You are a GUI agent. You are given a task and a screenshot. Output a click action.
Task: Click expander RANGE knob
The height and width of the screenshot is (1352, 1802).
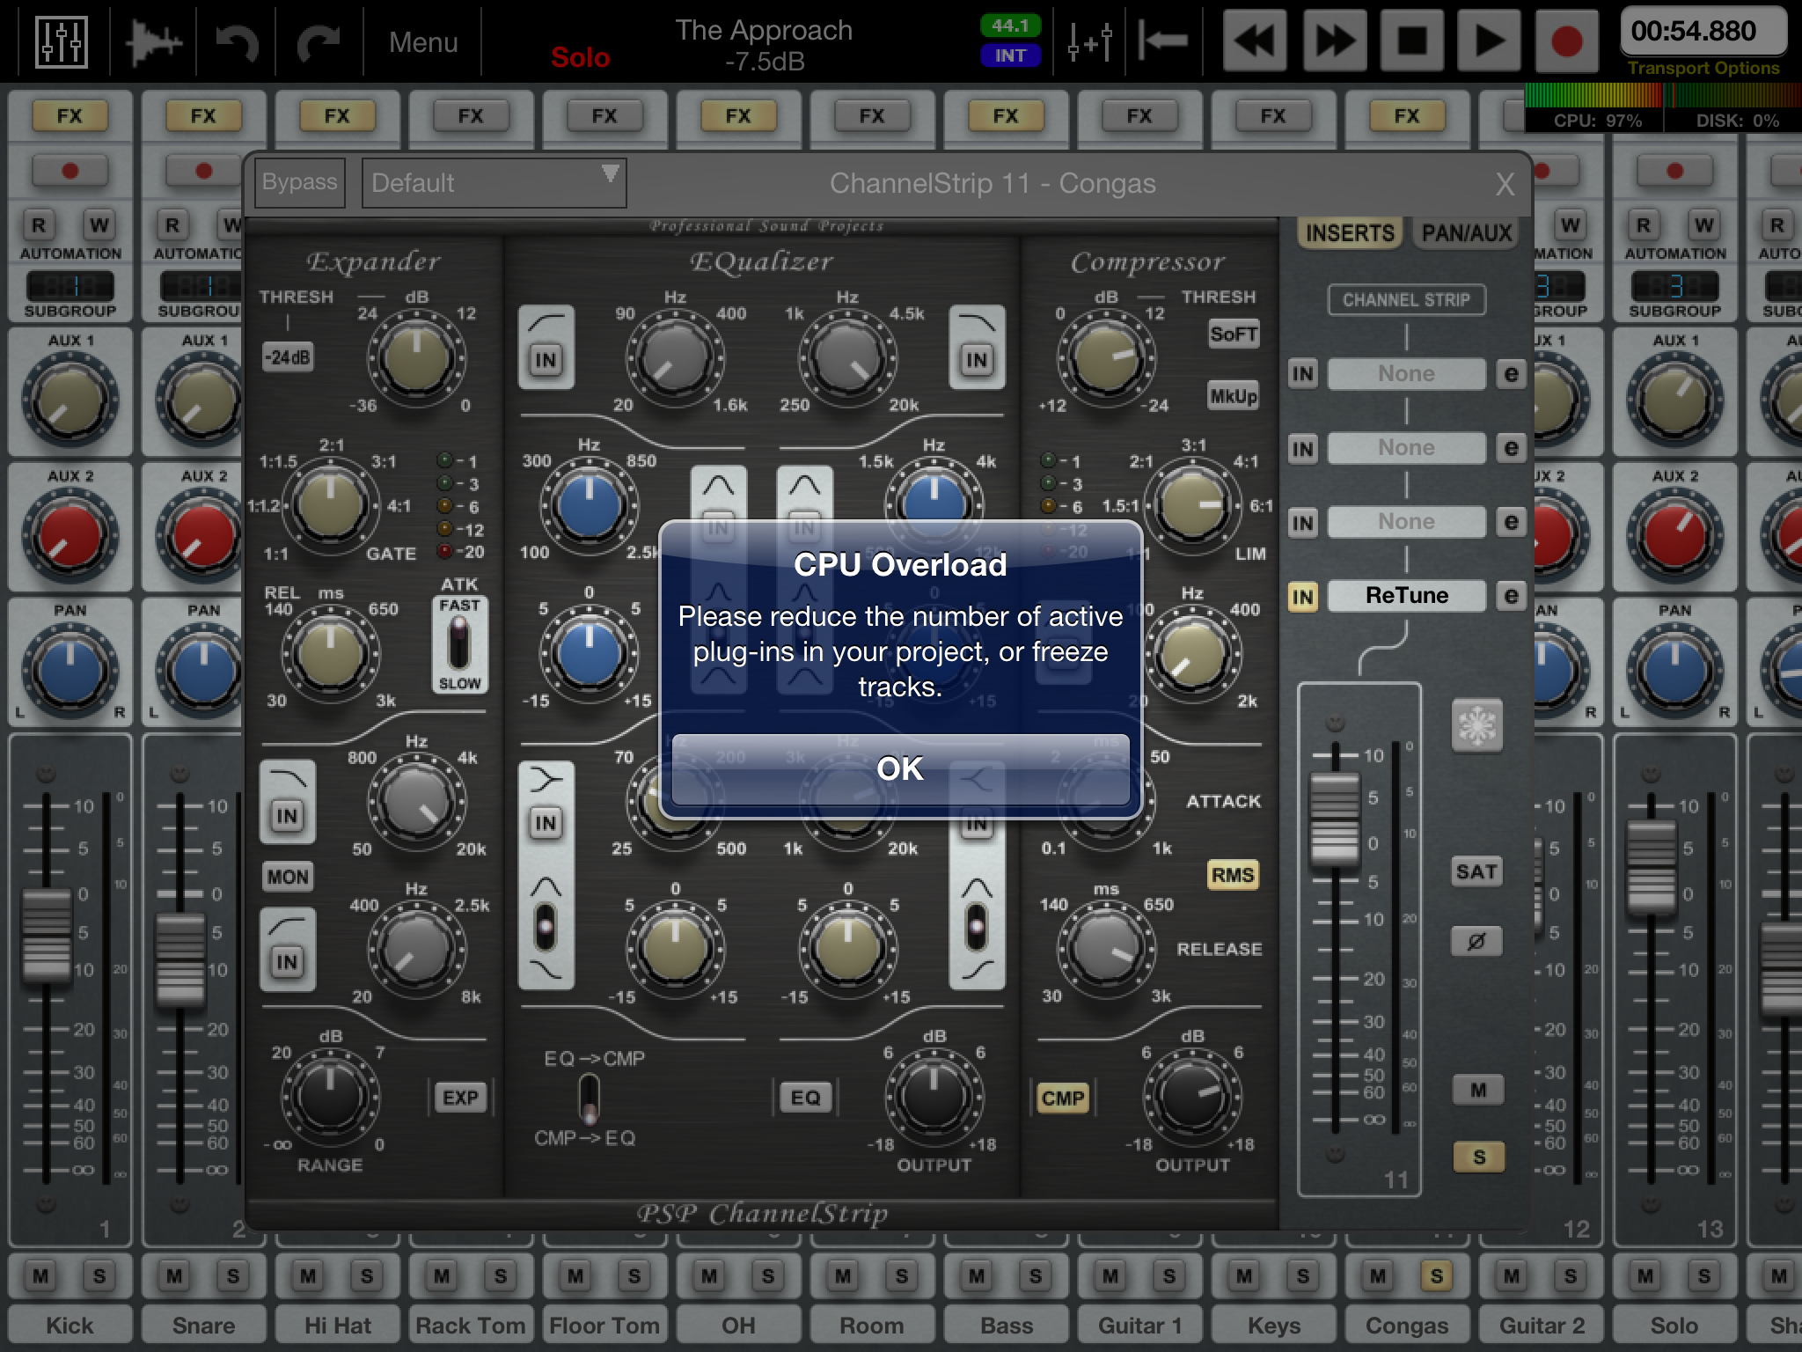click(x=330, y=1097)
